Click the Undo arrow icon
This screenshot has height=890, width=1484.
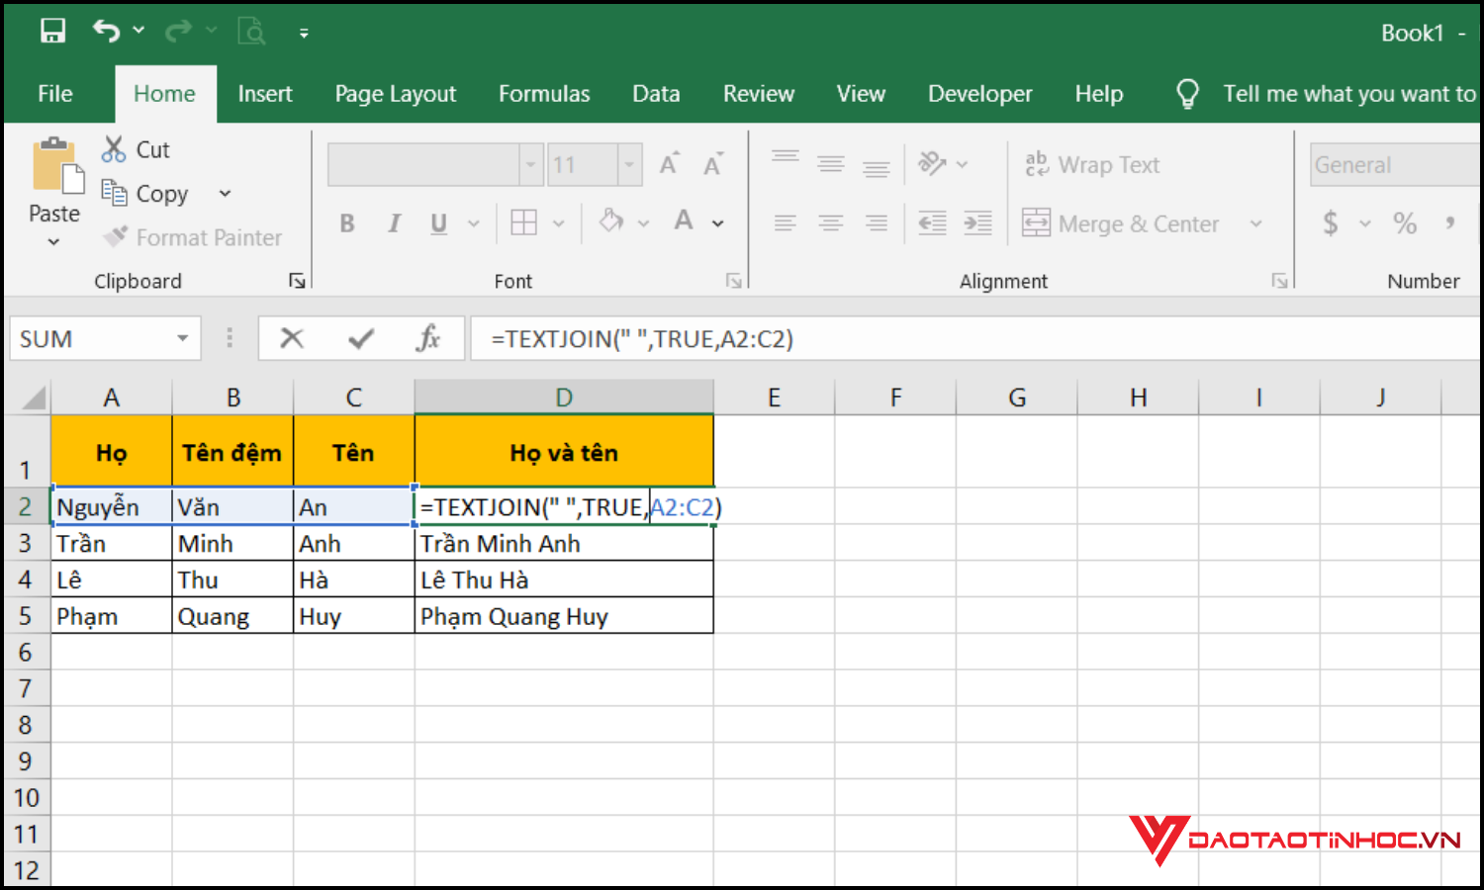(x=106, y=32)
